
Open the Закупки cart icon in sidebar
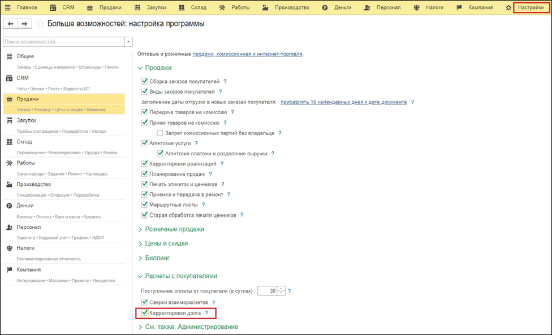pyautogui.click(x=10, y=120)
